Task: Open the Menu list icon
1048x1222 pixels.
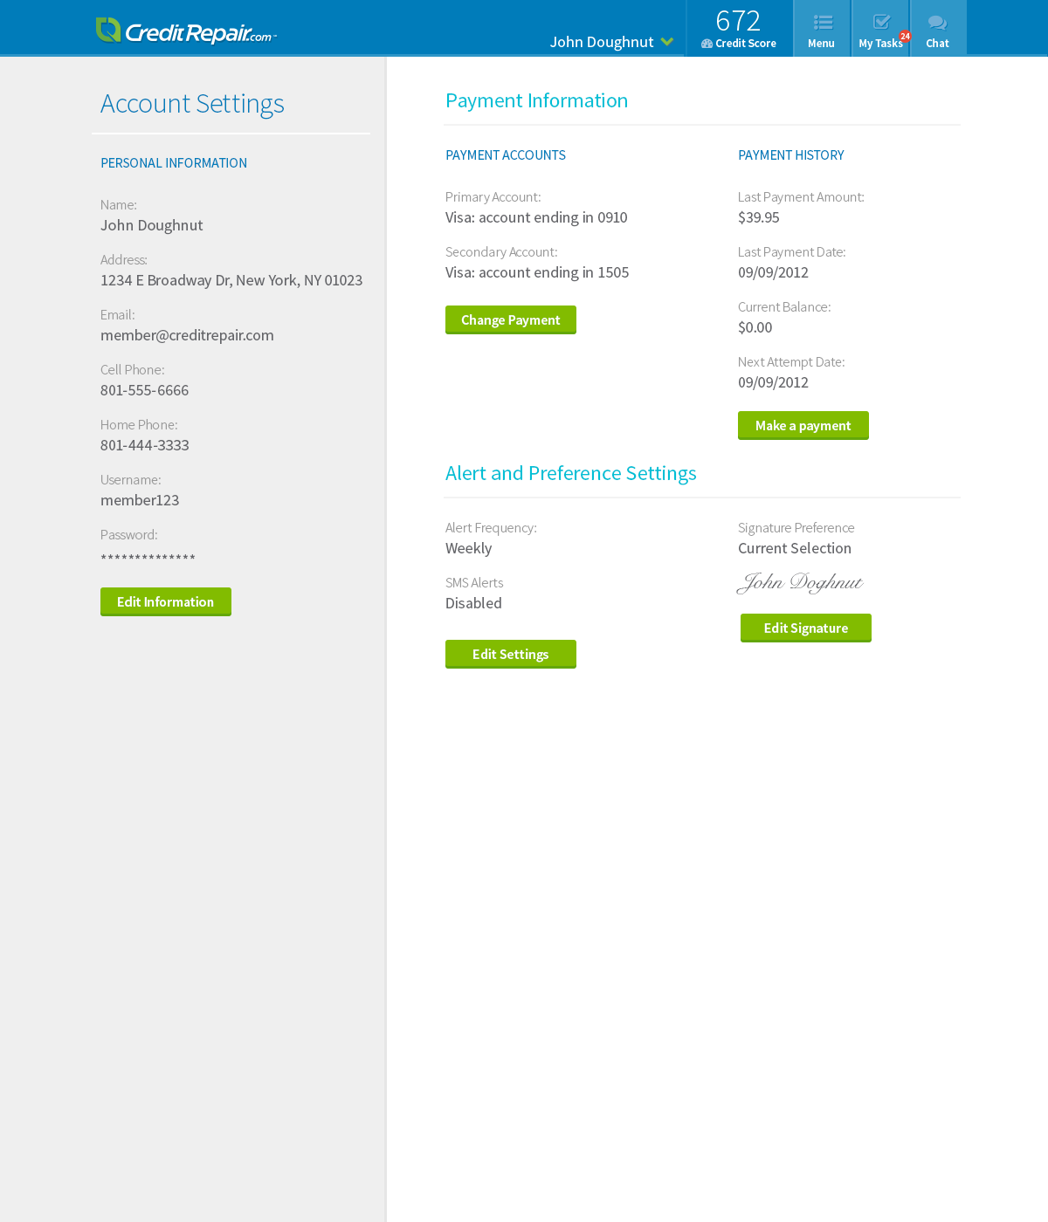Action: pyautogui.click(x=823, y=23)
